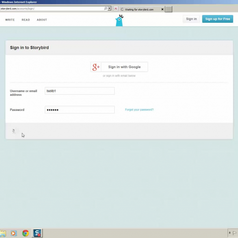Click 'Username or email address' label
The image size is (238, 238).
click(x=23, y=93)
